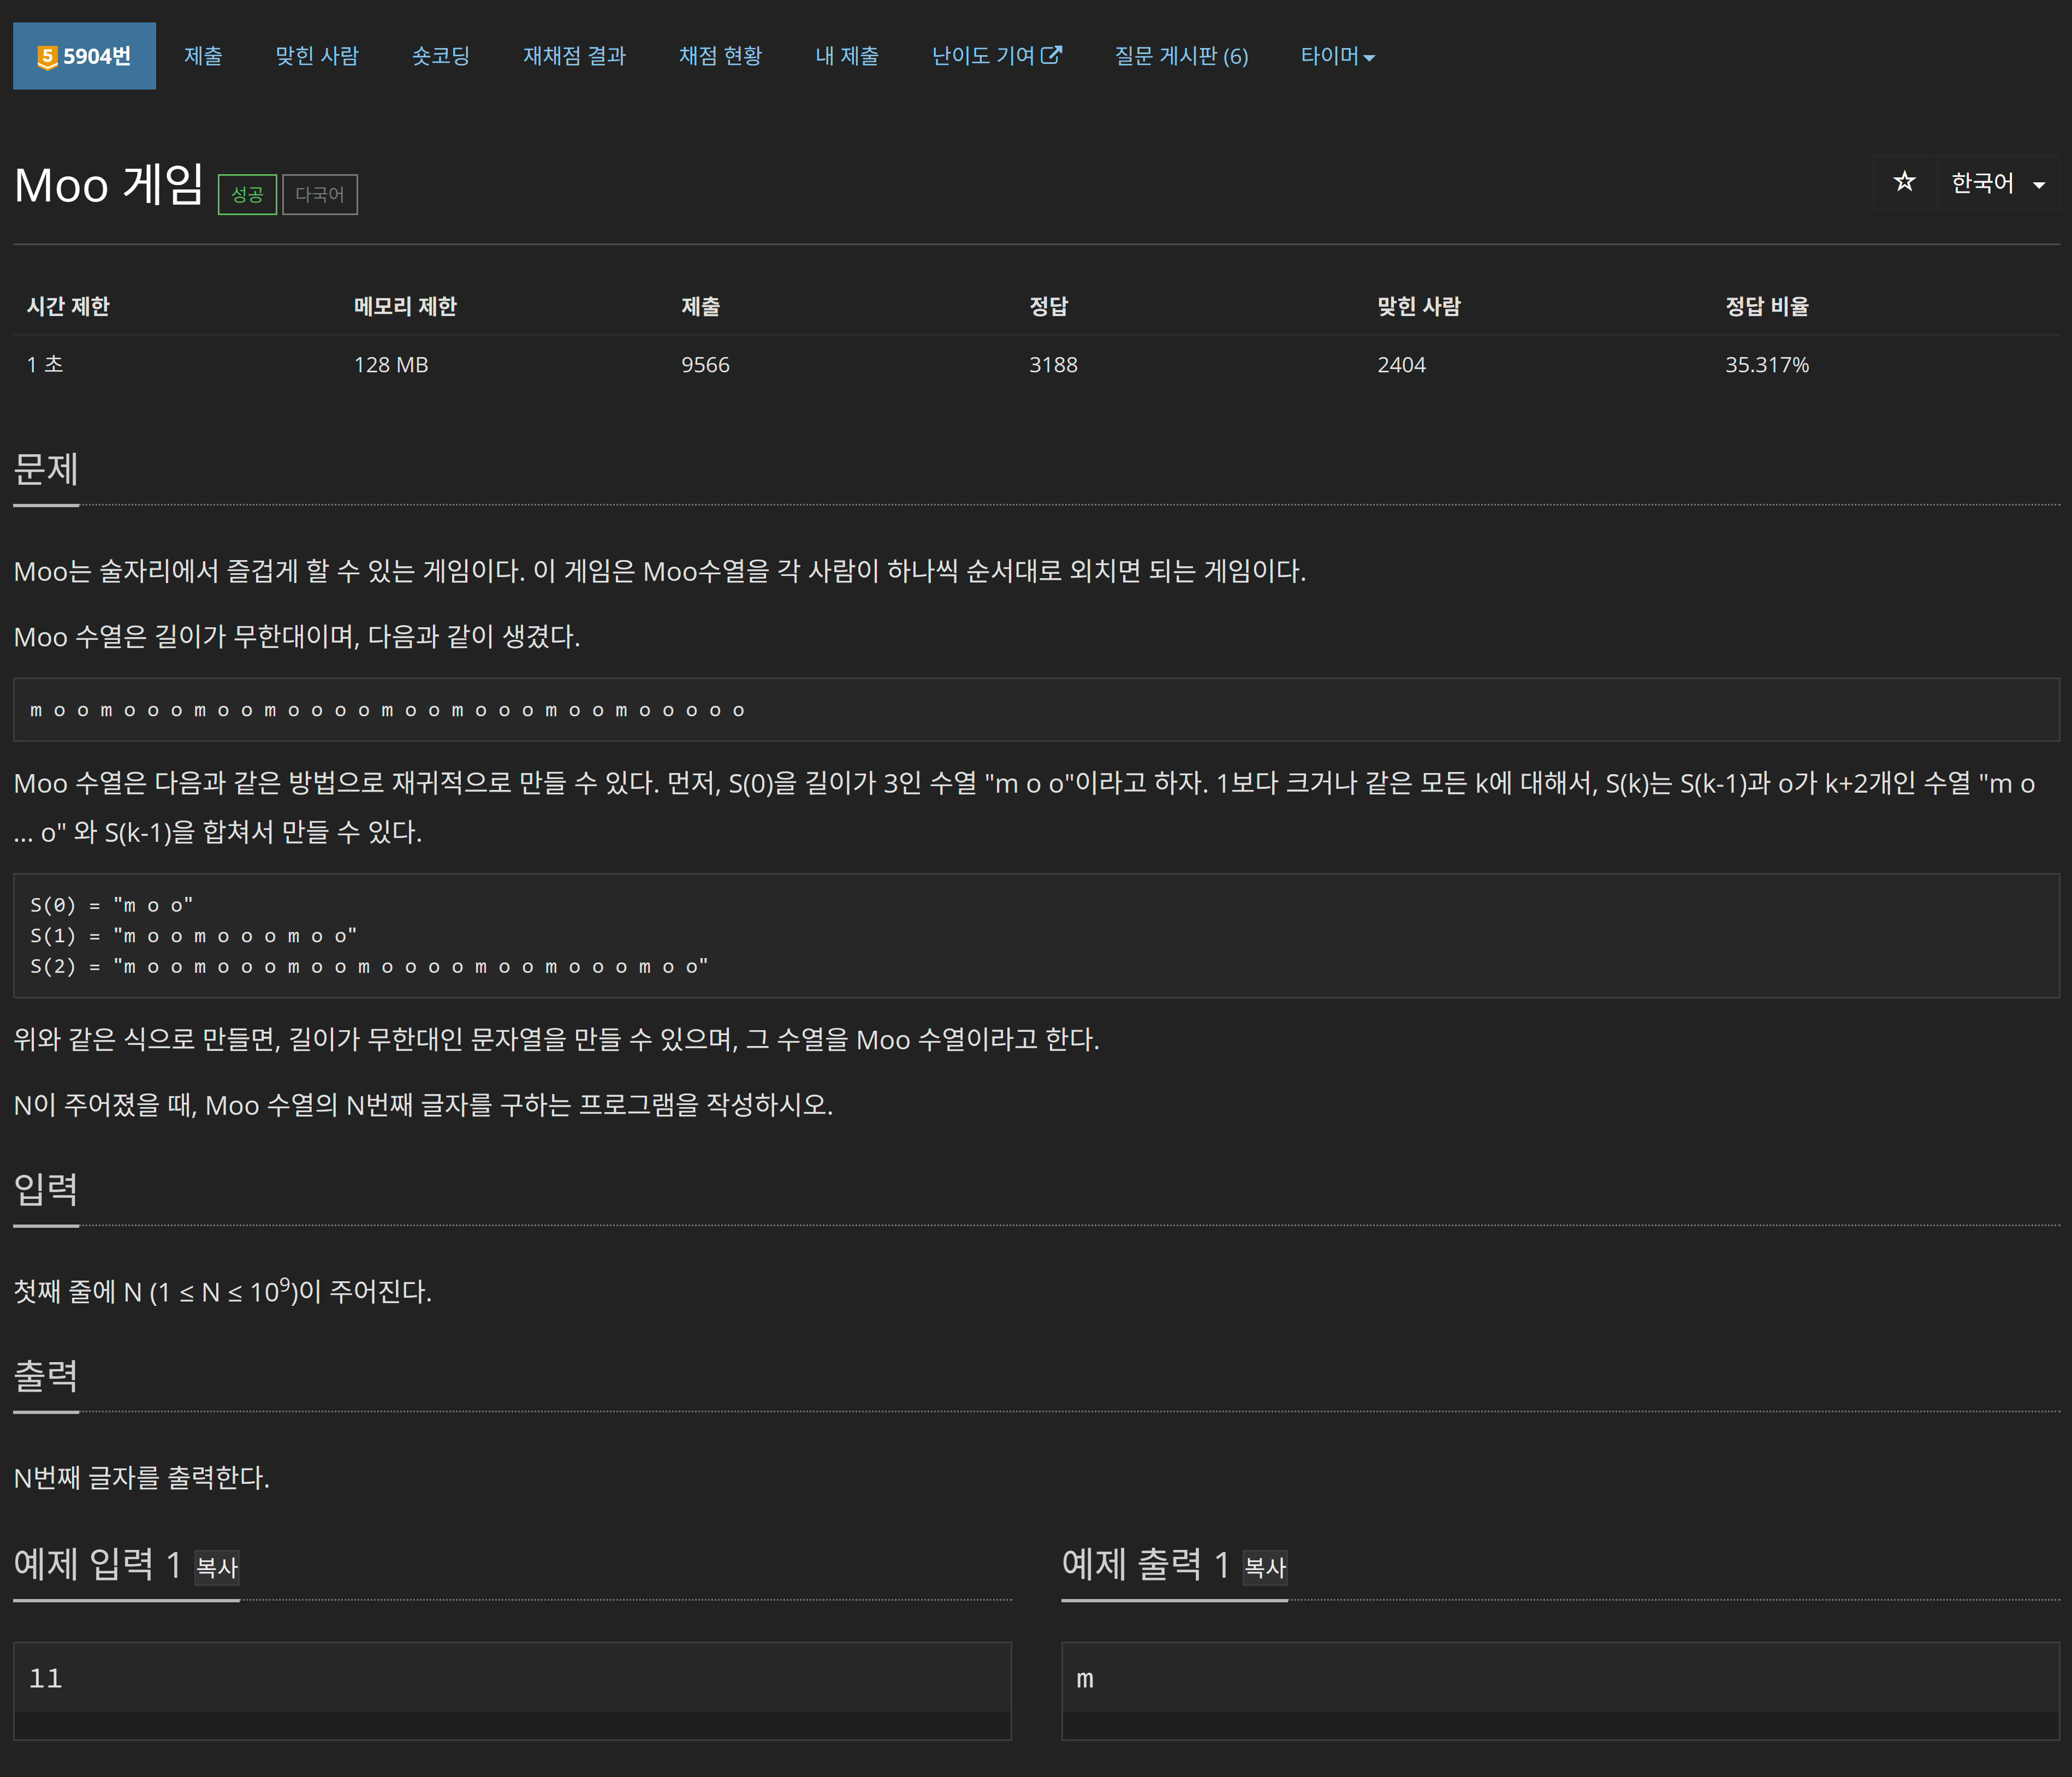Click the star favorite icon
Image resolution: width=2072 pixels, height=1777 pixels.
coord(1904,182)
